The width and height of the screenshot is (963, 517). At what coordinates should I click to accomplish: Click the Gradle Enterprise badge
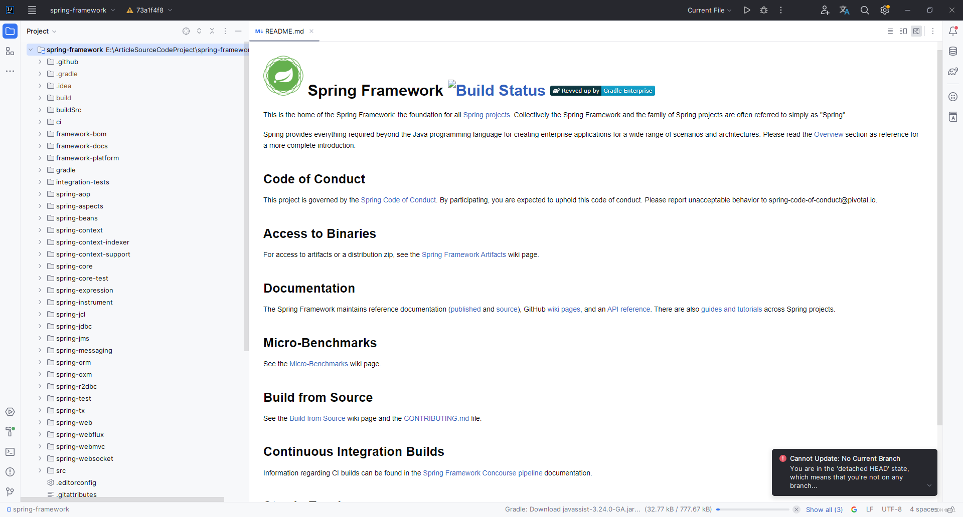tap(602, 91)
